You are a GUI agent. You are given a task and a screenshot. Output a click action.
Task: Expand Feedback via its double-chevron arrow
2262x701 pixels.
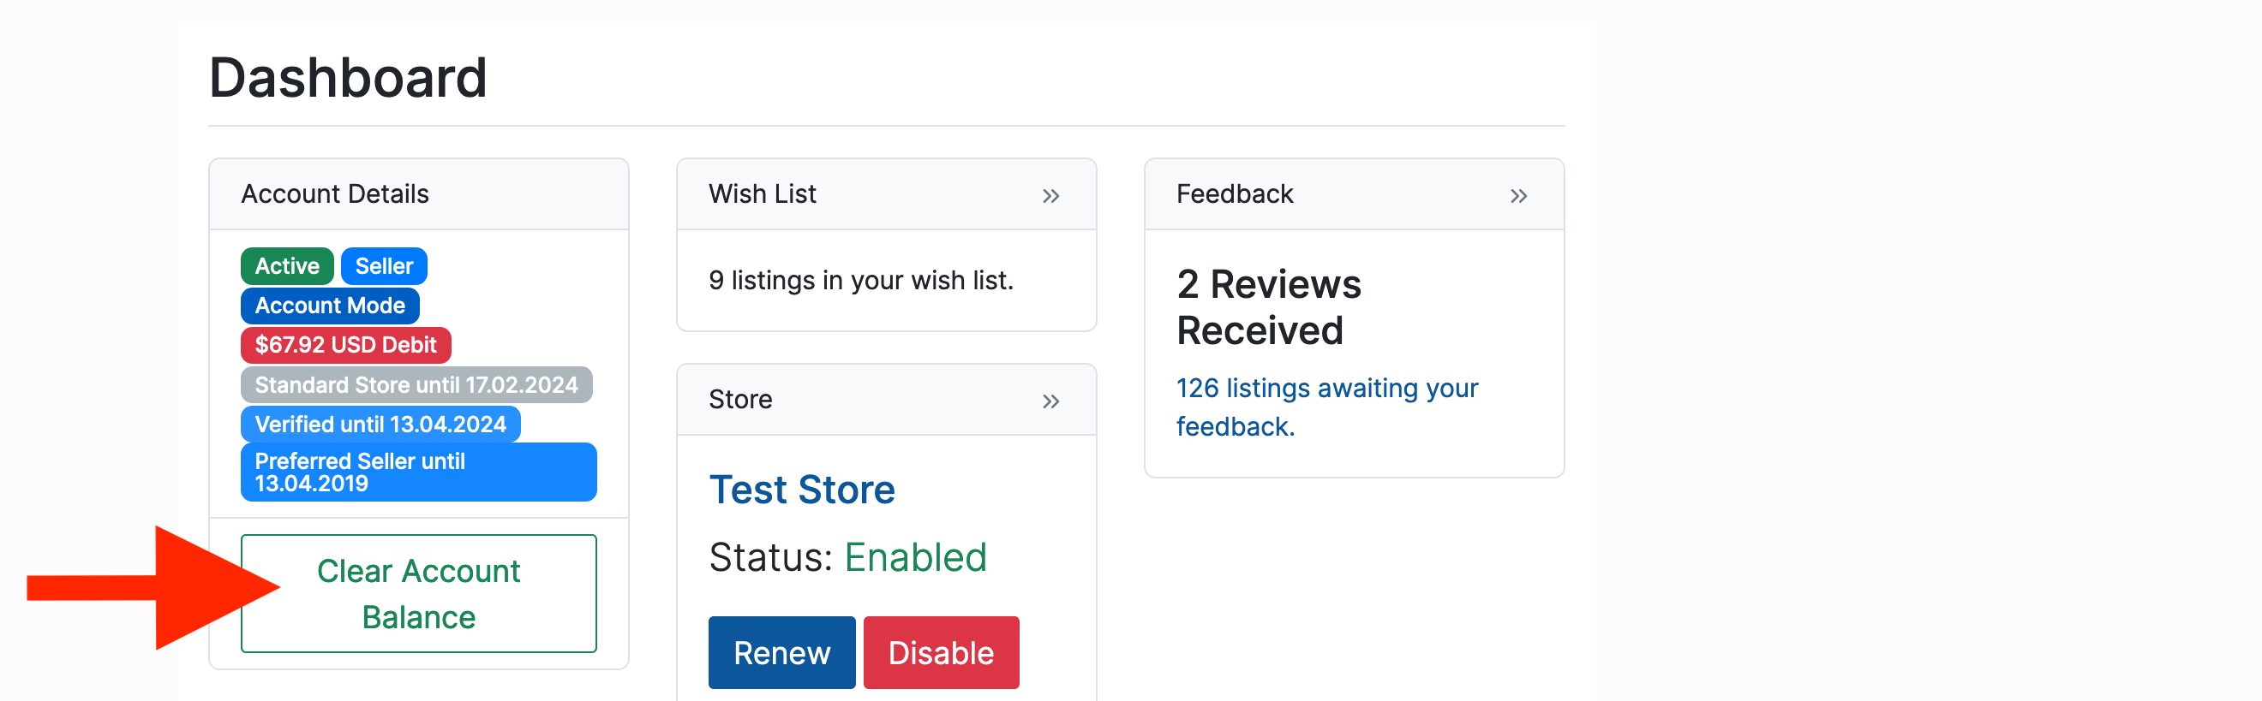(1518, 196)
